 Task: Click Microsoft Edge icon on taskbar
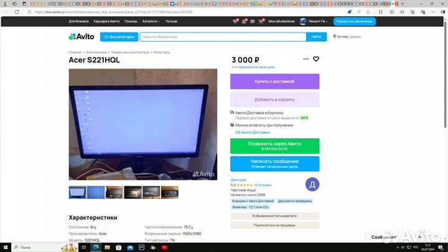(96, 247)
